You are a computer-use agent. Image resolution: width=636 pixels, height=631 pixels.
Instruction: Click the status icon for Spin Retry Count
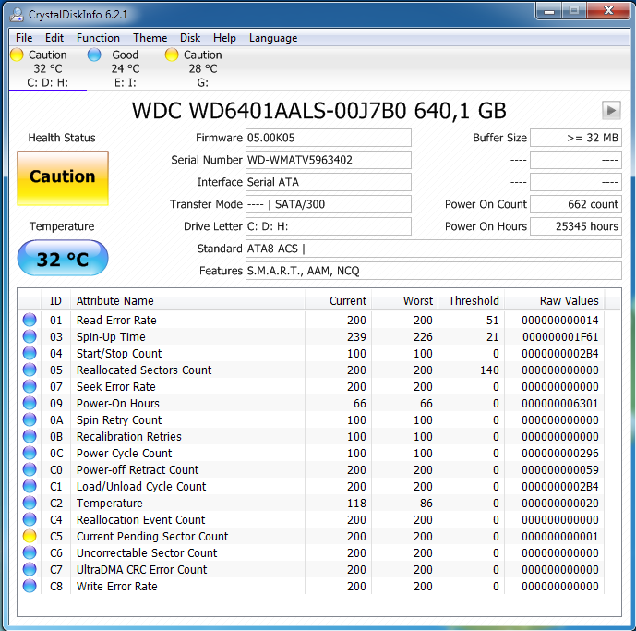coord(30,419)
